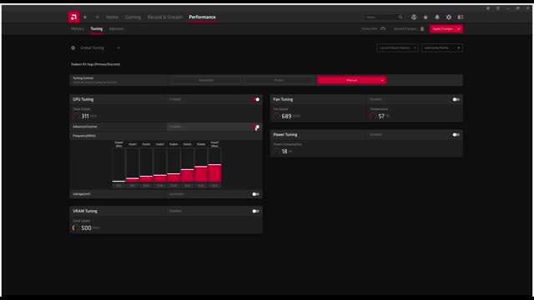Image resolution: width=534 pixels, height=300 pixels.
Task: Enable Power Tuning switch
Action: tap(456, 135)
